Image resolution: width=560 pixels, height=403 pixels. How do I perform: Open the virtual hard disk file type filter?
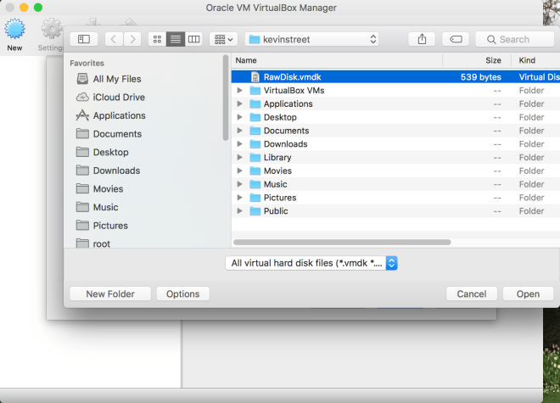click(x=311, y=263)
